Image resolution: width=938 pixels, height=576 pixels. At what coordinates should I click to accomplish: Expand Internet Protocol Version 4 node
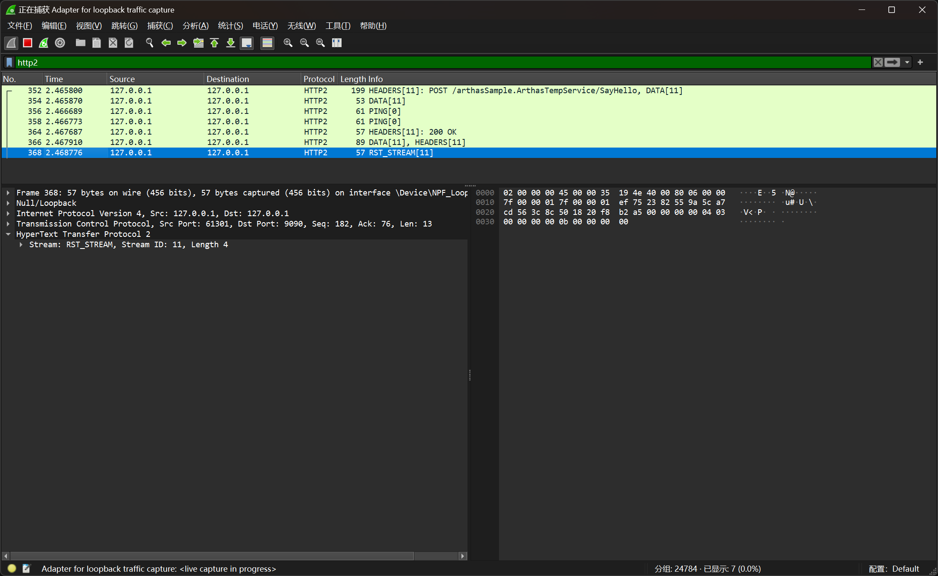click(8, 214)
